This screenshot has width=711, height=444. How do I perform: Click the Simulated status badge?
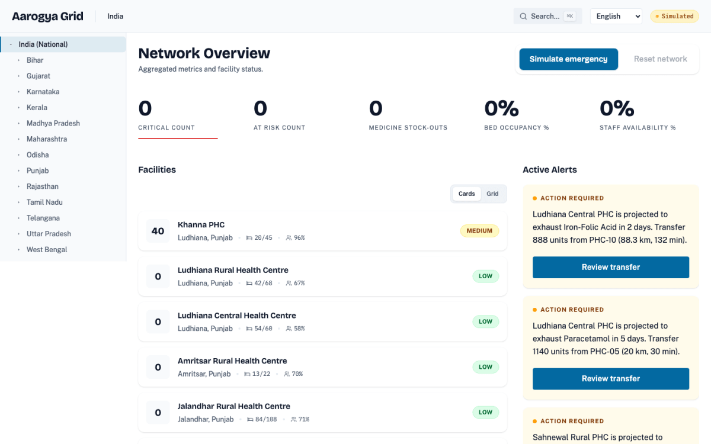click(x=674, y=16)
